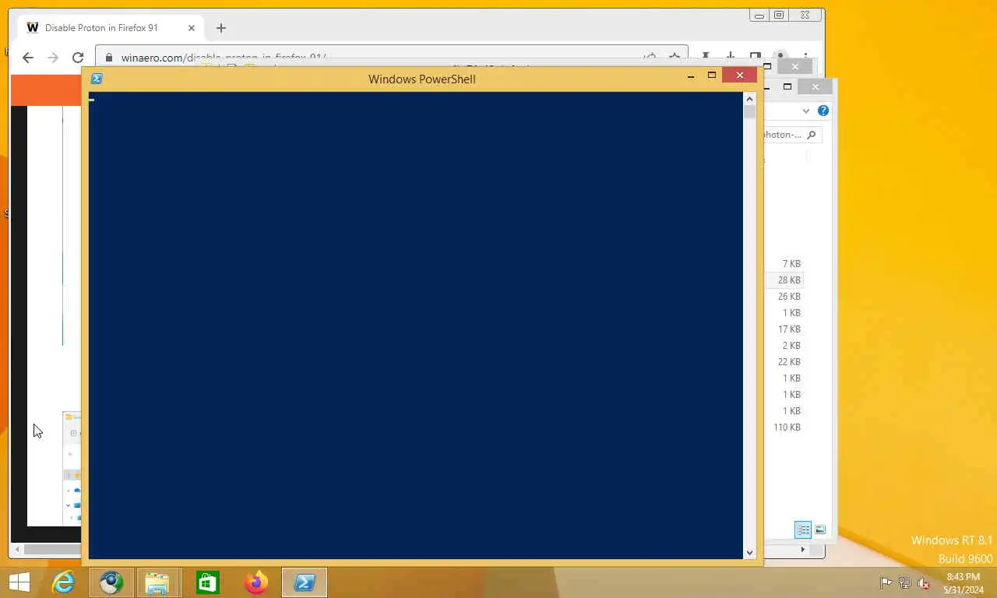Switch to the Chromium browser taskbar icon

pyautogui.click(x=111, y=582)
